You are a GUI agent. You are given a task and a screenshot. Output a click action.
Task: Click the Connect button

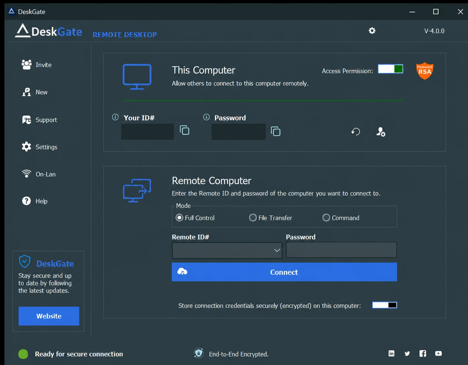point(284,272)
